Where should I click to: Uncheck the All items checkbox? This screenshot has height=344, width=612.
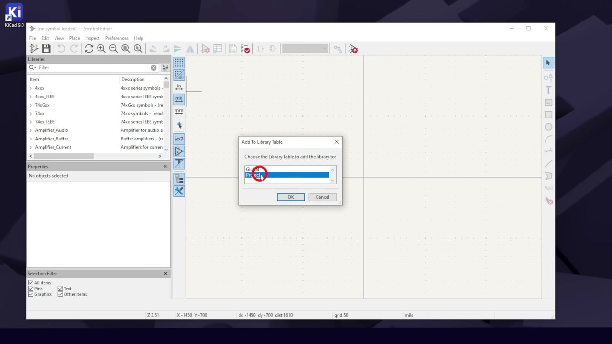pos(31,283)
